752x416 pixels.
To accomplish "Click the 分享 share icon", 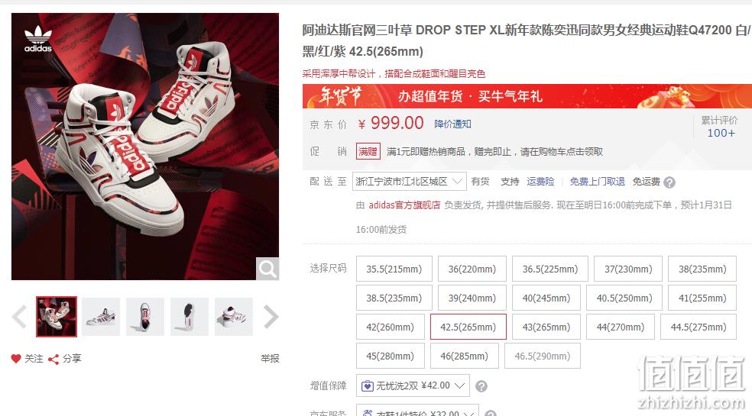I will tap(53, 359).
